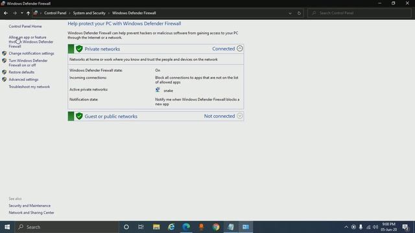Open Allow an app or feature link

tap(31, 41)
